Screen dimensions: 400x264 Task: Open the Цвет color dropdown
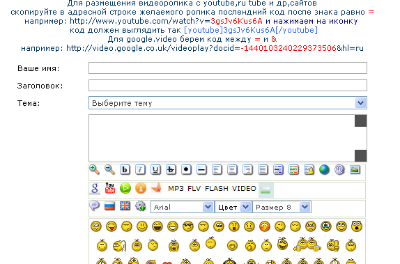pyautogui.click(x=233, y=207)
